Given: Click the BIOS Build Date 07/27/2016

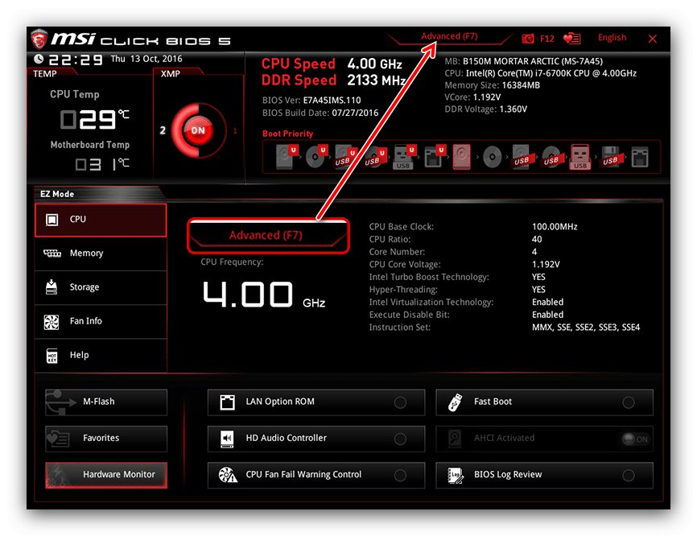Looking at the screenshot, I should click(x=320, y=113).
